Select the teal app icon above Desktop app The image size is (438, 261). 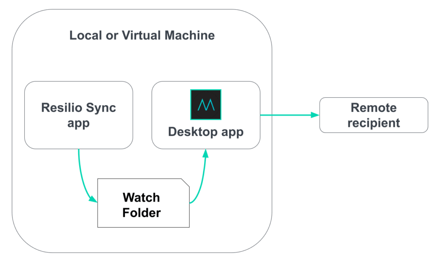(x=205, y=104)
